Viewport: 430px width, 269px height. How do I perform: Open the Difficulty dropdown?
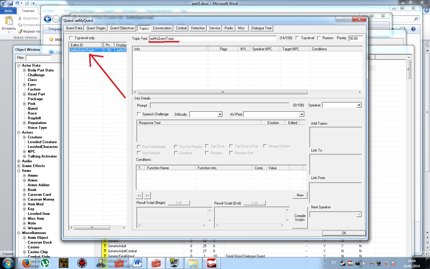click(x=220, y=114)
